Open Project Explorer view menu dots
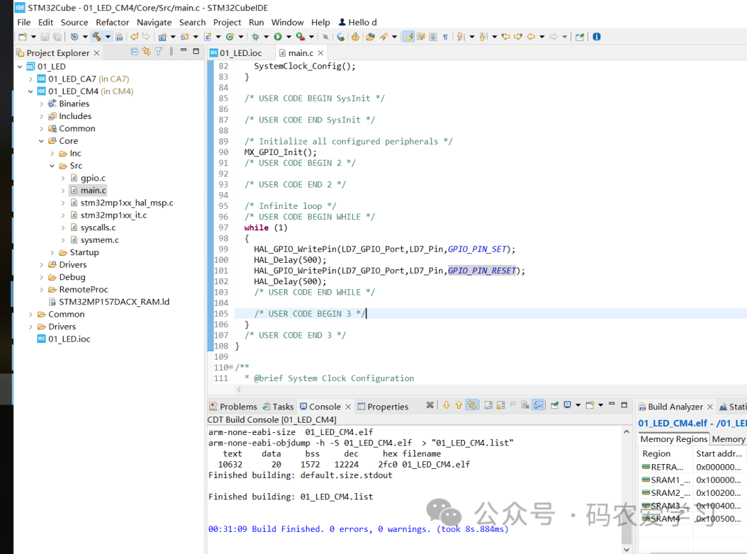This screenshot has height=554, width=747. [172, 51]
